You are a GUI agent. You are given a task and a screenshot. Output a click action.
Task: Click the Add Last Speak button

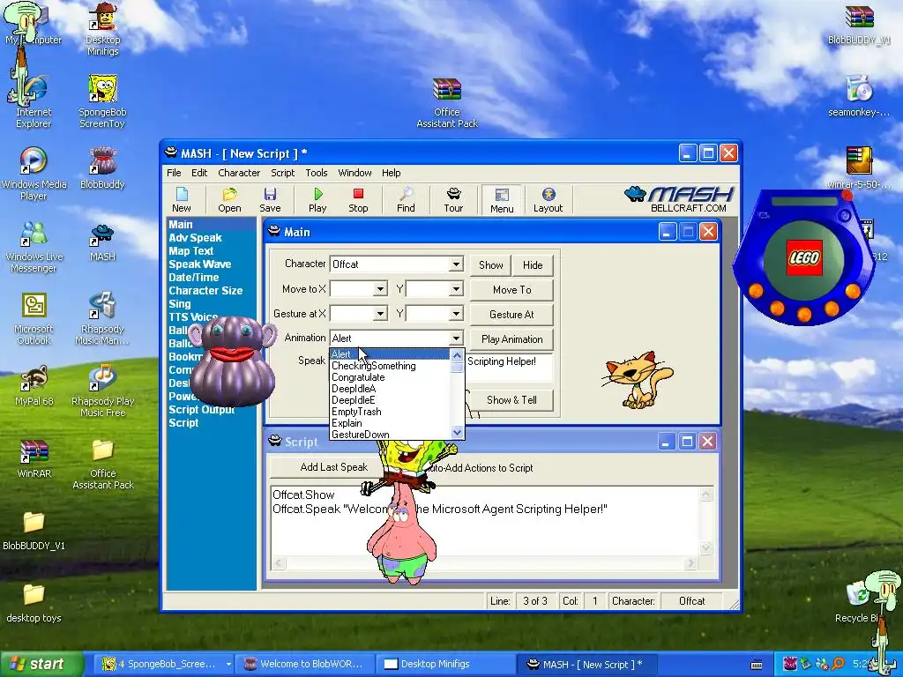(334, 467)
